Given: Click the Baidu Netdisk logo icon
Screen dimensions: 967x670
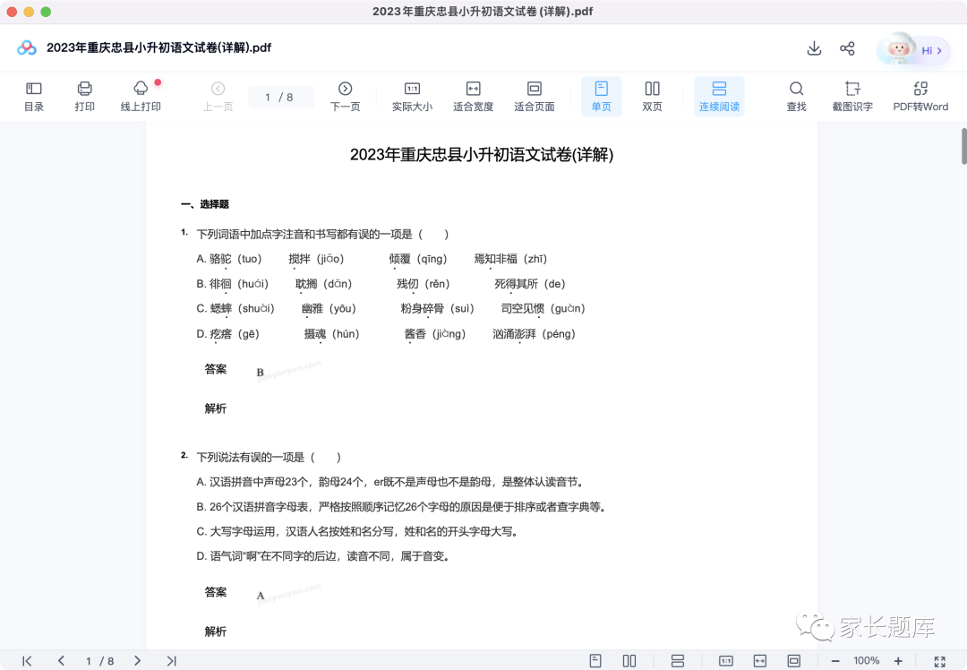Looking at the screenshot, I should pyautogui.click(x=27, y=47).
